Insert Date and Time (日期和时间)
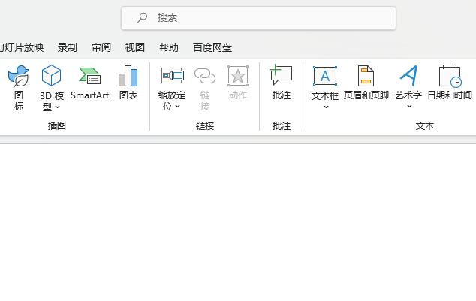 click(450, 83)
